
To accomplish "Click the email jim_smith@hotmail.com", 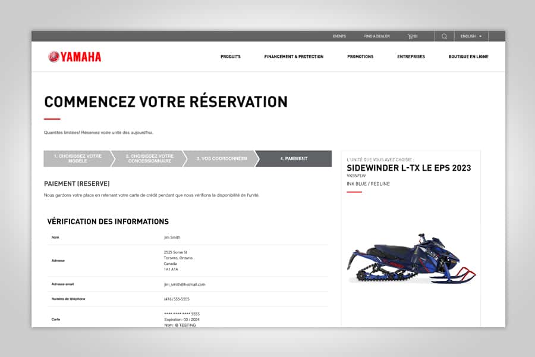I will (185, 284).
